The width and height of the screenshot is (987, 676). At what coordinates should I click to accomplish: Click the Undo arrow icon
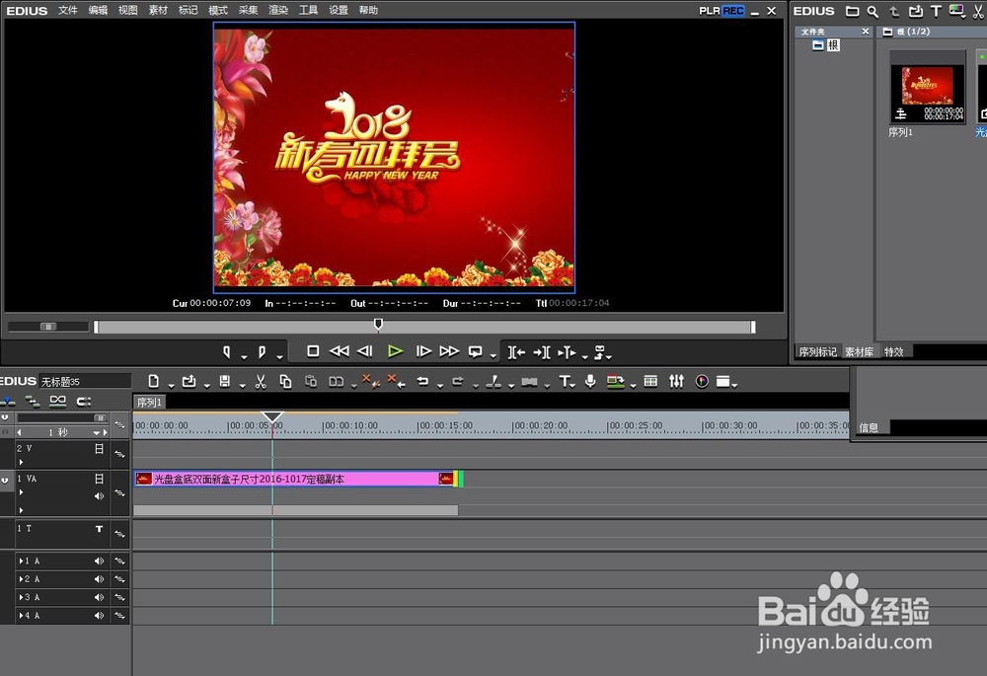[423, 382]
